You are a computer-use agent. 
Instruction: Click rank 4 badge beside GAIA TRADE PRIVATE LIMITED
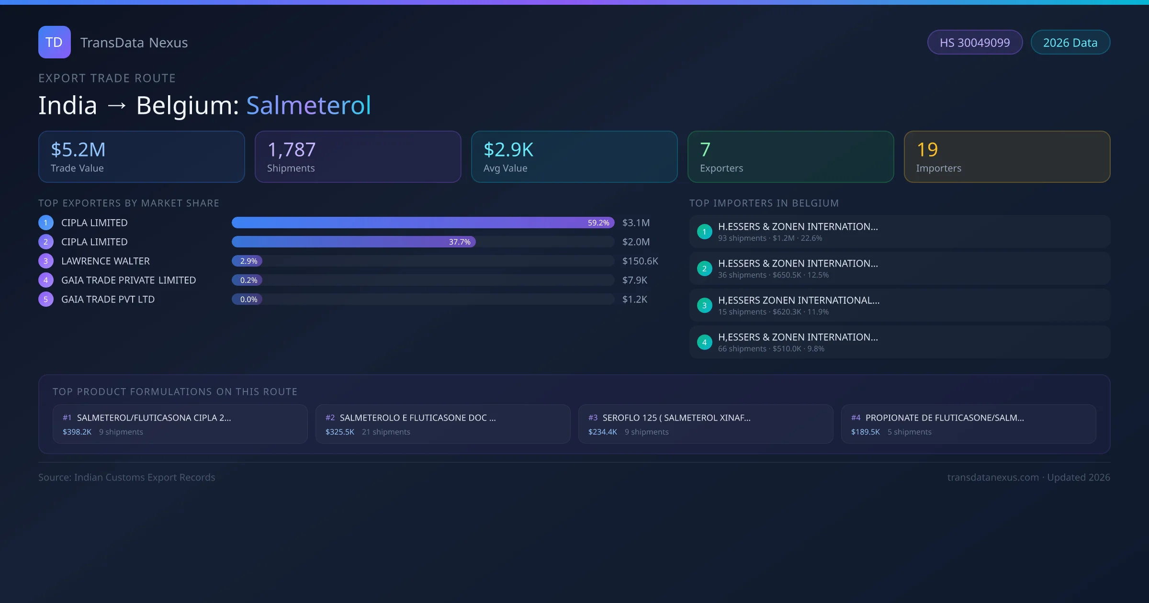46,280
